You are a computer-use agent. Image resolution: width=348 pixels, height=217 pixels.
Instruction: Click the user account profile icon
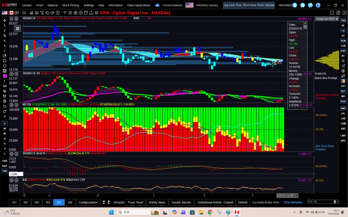pos(295,5)
